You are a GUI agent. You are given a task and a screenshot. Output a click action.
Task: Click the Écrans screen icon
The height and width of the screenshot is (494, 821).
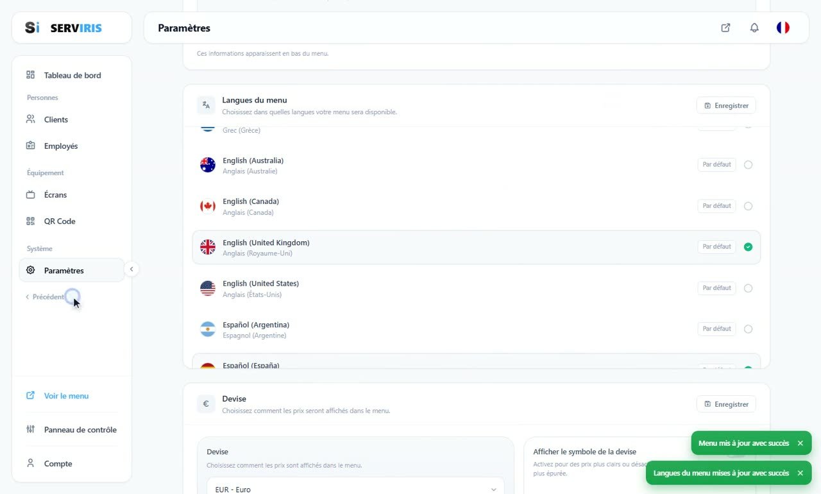coord(30,194)
